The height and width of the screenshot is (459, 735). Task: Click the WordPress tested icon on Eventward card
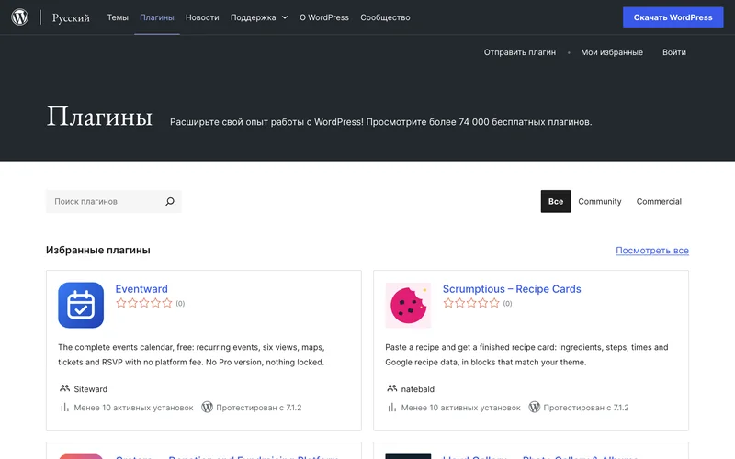tap(208, 407)
